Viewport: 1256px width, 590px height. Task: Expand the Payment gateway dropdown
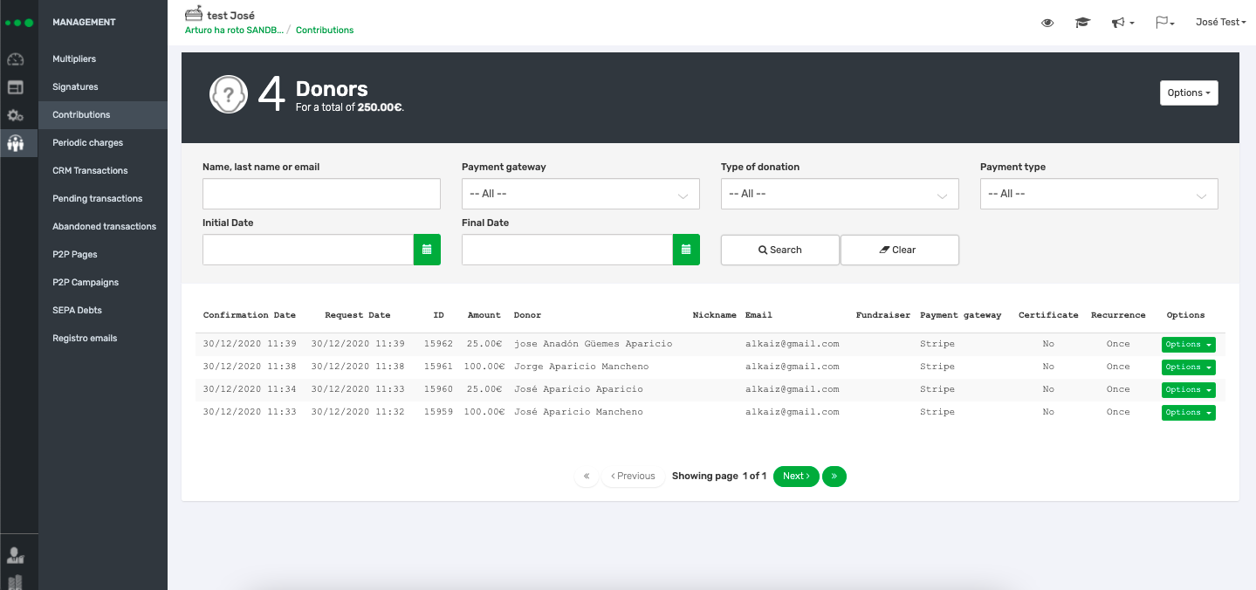pyautogui.click(x=580, y=194)
